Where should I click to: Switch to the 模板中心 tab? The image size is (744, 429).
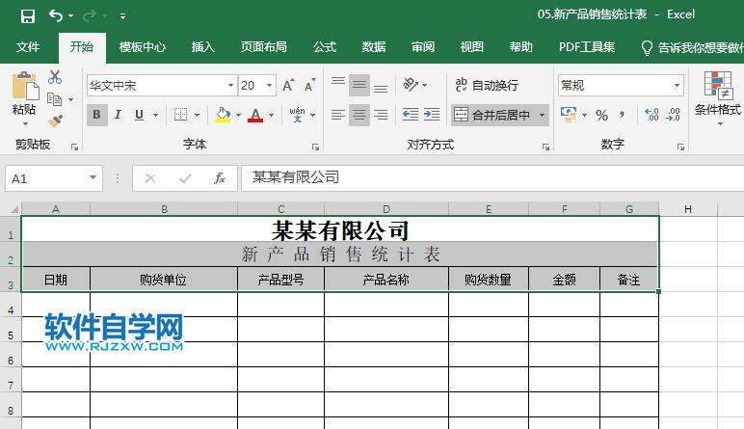click(143, 47)
